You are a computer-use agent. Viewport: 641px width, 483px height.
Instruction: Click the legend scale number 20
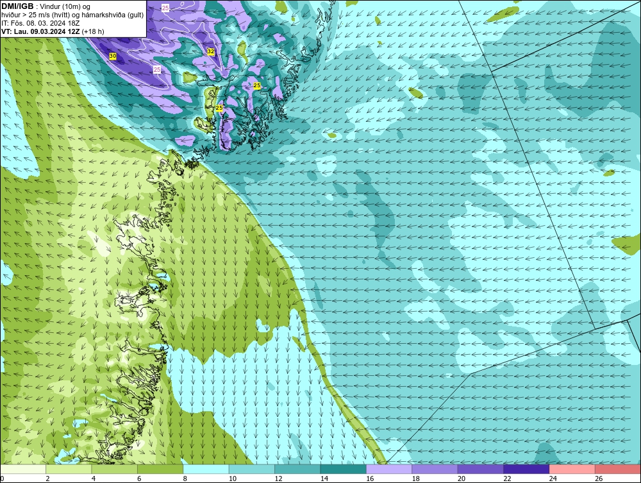(462, 479)
